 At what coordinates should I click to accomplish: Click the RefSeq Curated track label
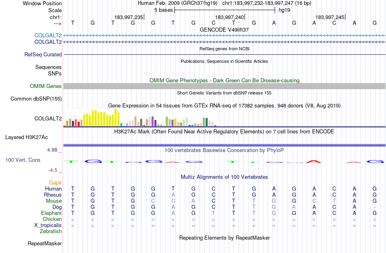[43, 54]
